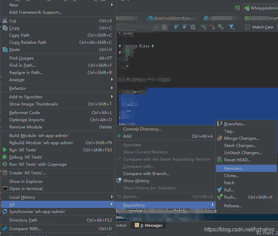Select Reformat Code menu item

click(58, 112)
